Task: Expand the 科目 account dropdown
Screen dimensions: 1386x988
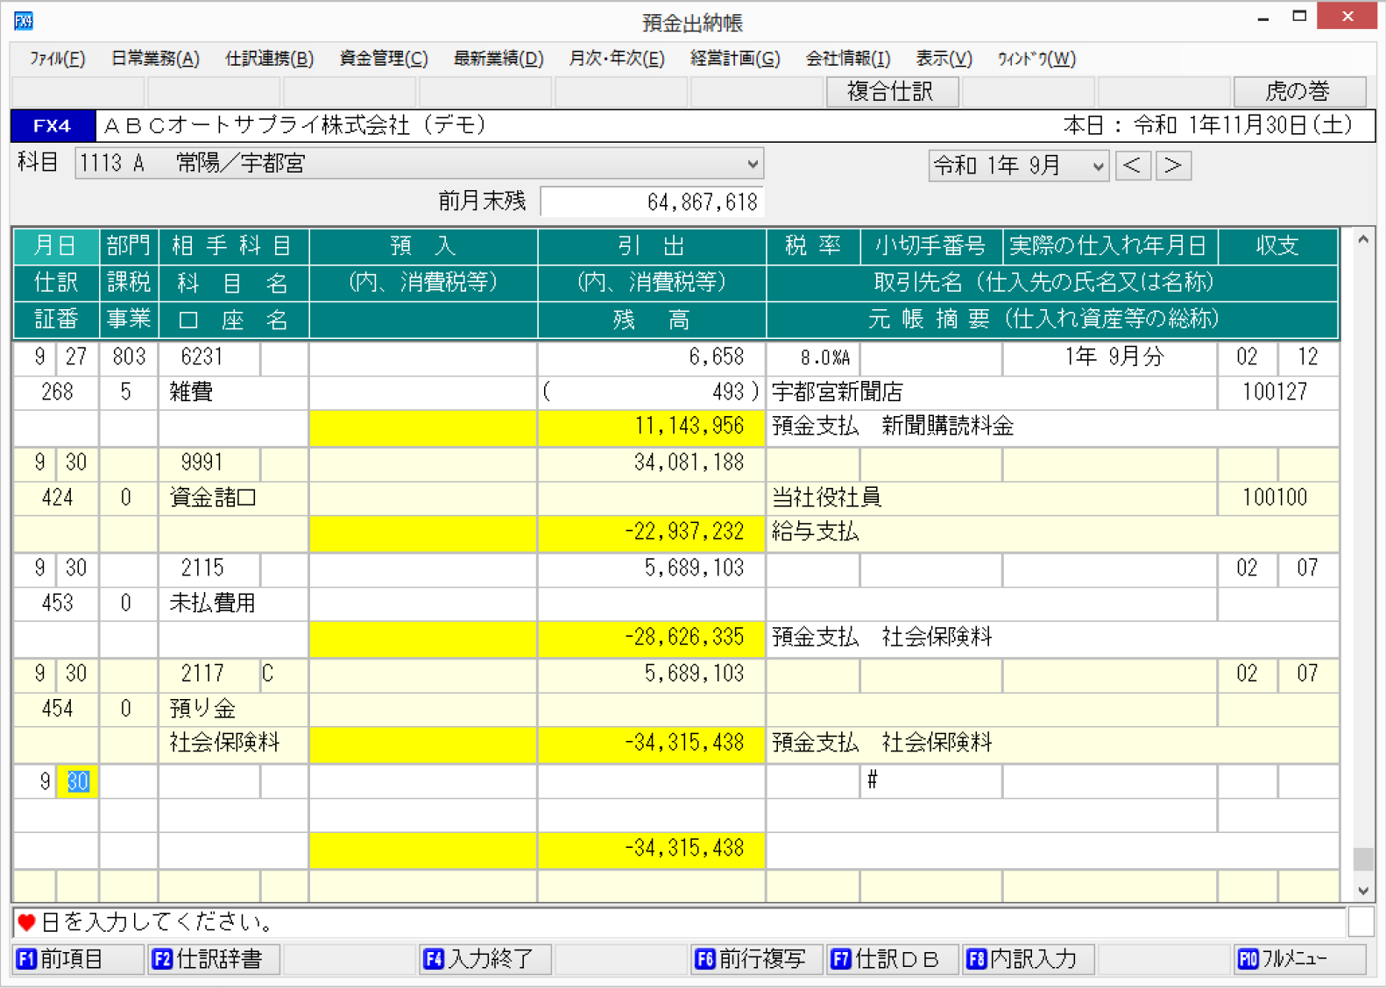Action: [x=752, y=164]
